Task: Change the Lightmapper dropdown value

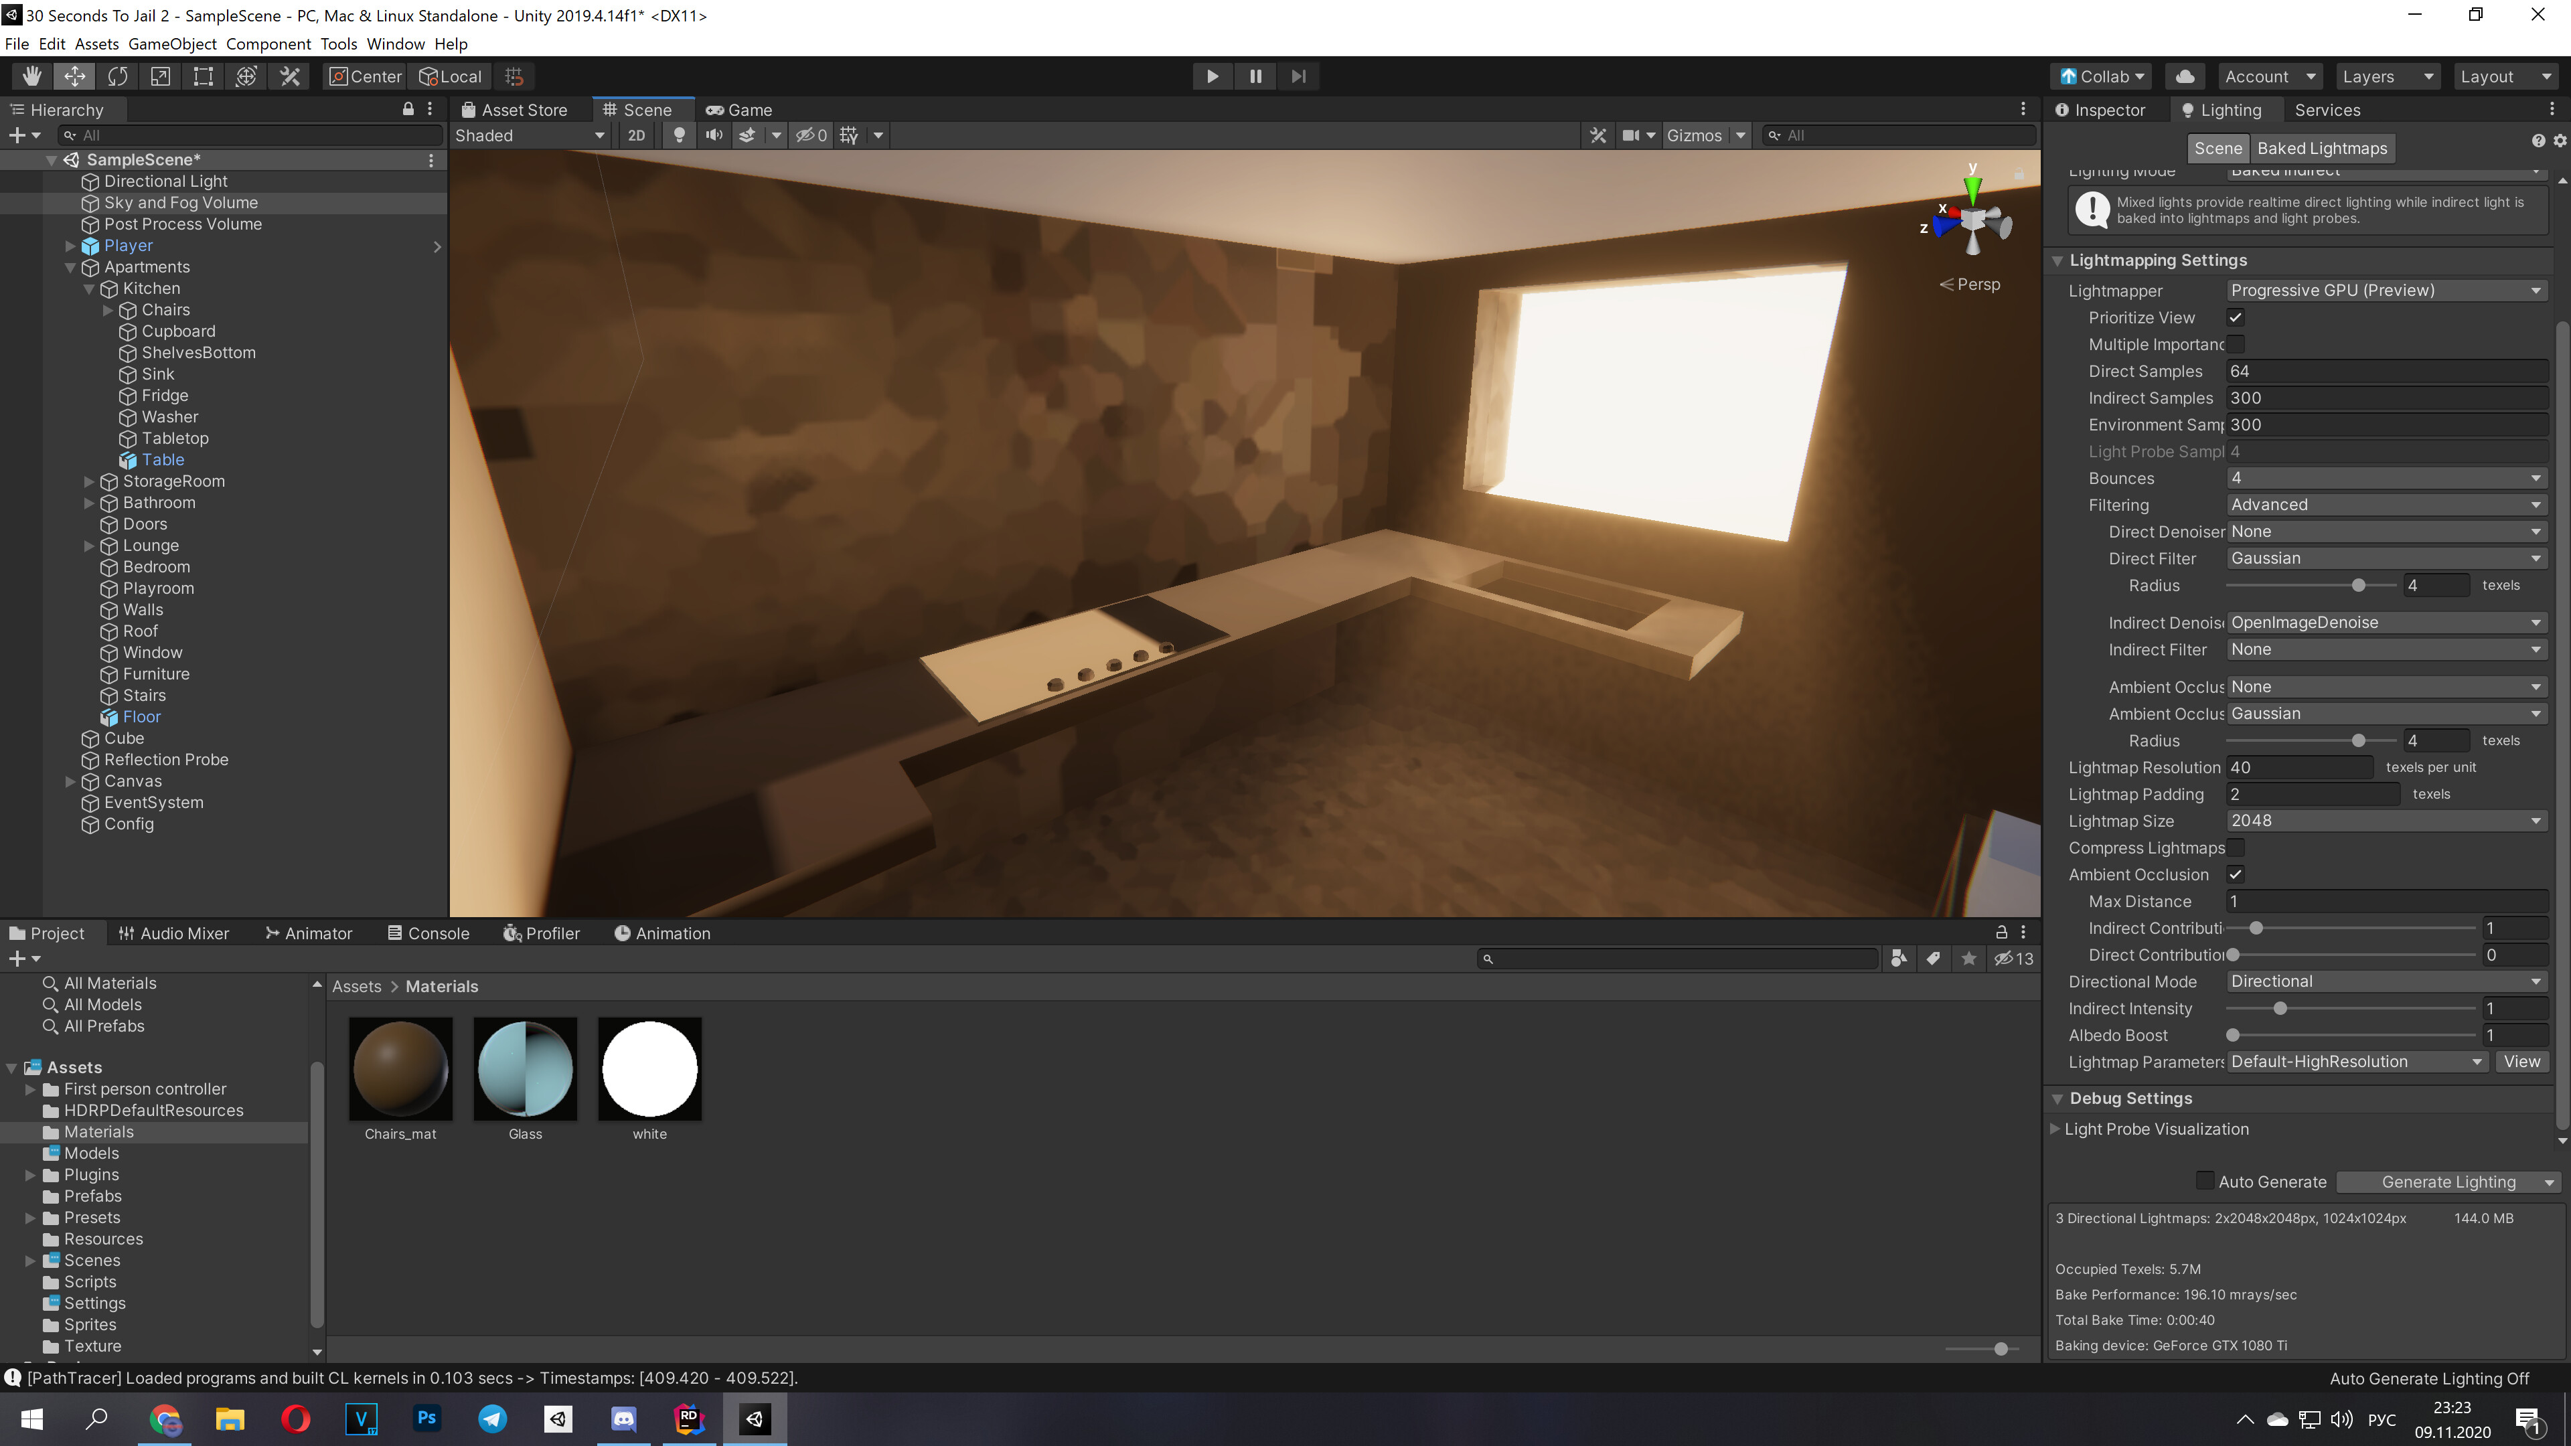Action: [2386, 289]
